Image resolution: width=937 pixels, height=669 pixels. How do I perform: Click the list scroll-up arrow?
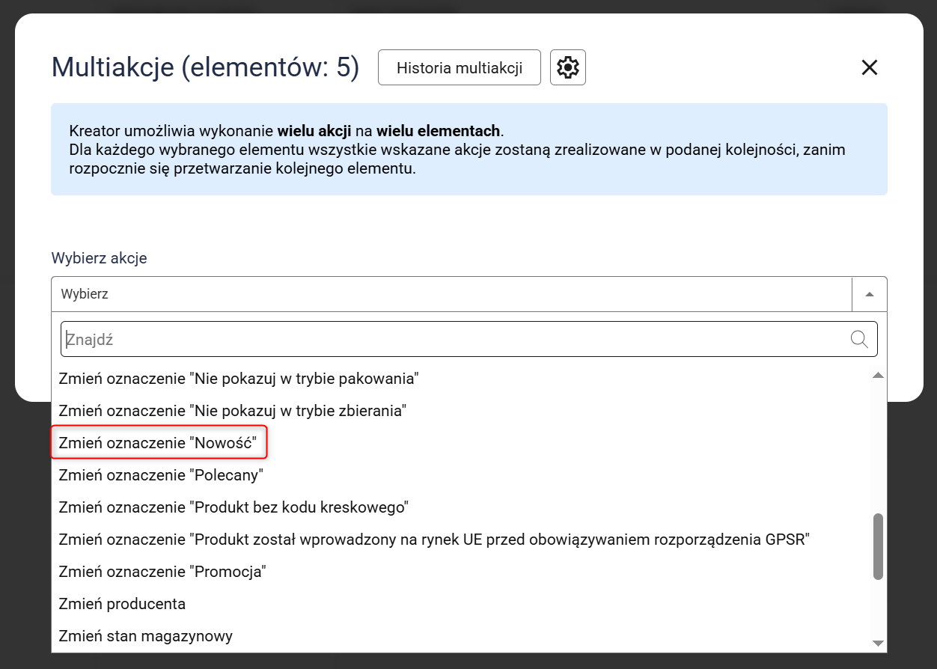click(x=878, y=375)
